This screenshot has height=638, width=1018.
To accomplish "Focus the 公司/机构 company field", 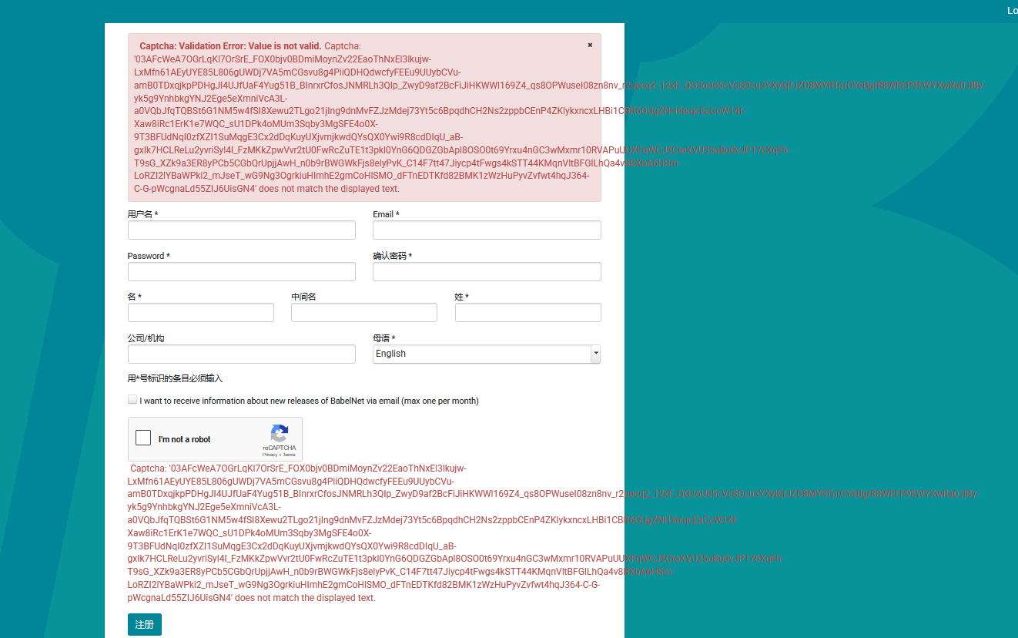I will (242, 354).
